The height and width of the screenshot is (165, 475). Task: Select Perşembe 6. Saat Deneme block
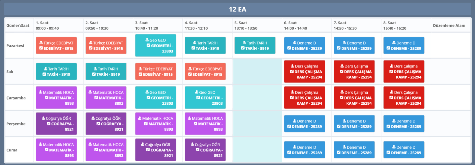pos(305,124)
